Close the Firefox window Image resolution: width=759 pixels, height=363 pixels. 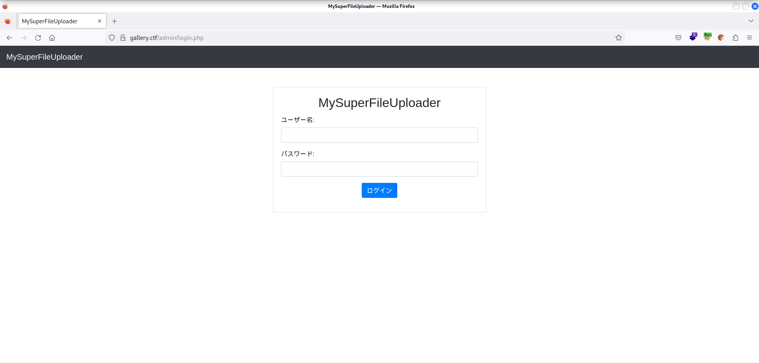(x=755, y=6)
